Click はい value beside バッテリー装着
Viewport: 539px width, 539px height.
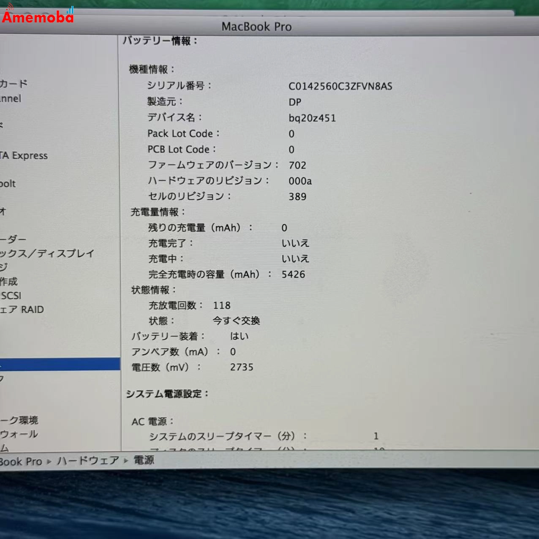point(240,336)
